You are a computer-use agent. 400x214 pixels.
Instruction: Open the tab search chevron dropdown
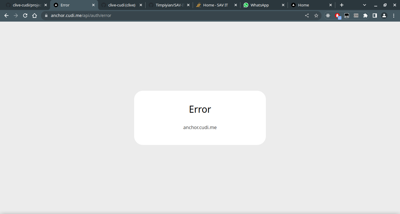(x=364, y=5)
